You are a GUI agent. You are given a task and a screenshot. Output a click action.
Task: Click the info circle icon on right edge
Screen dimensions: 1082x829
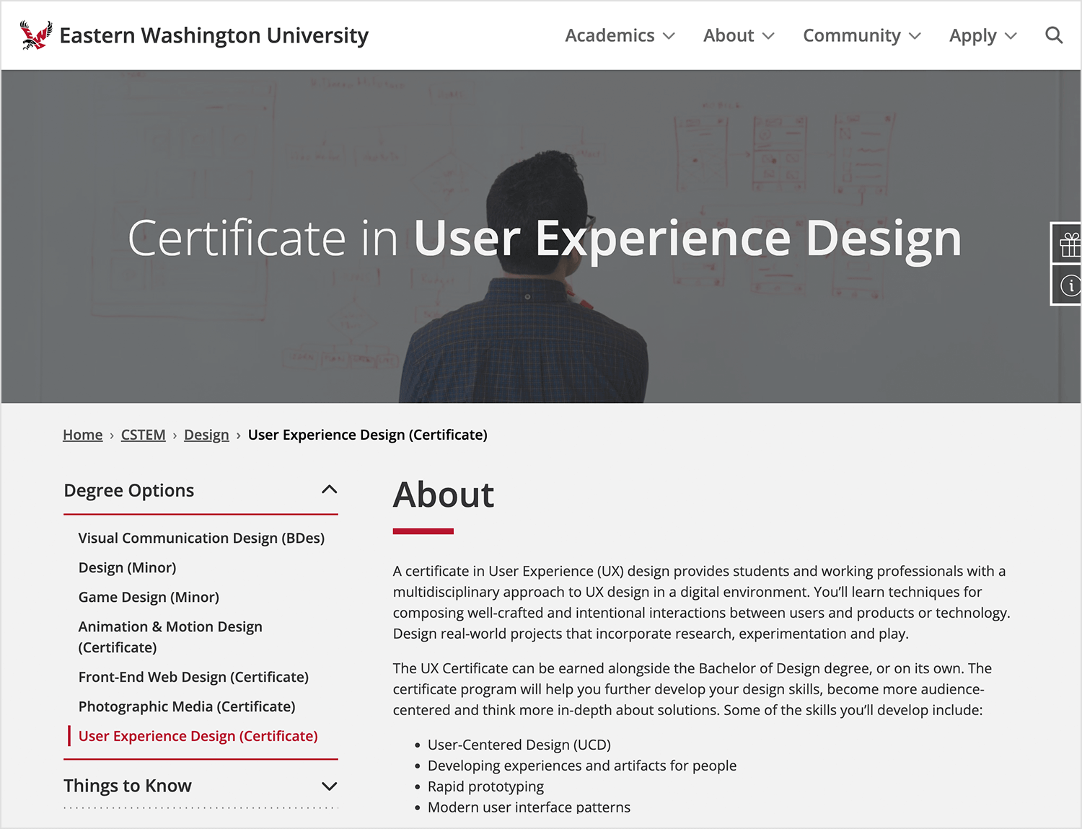[1070, 285]
